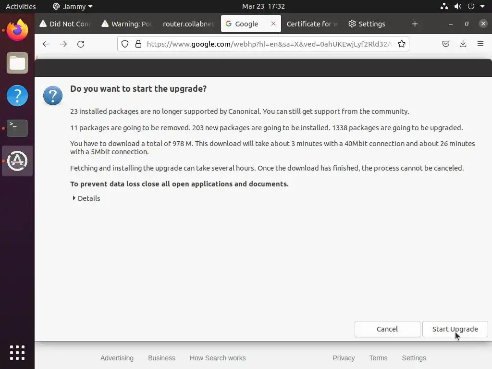Expand the Details disclosure triangle
The image size is (492, 369).
pyautogui.click(x=74, y=198)
